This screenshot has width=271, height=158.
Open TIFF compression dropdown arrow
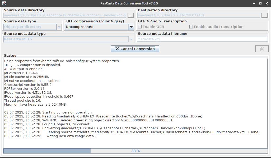pyautogui.click(x=131, y=27)
